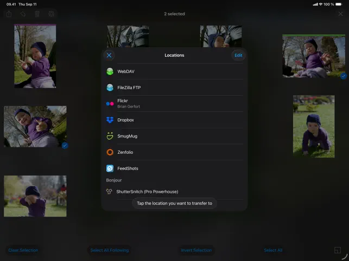This screenshot has width=349, height=261.
Task: Click the FileZilla FTP blue globe icon
Action: (x=110, y=88)
